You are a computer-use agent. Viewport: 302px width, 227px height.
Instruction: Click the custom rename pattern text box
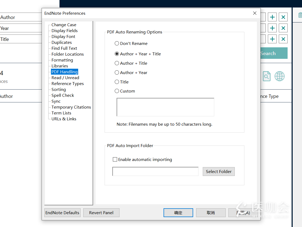(165, 107)
